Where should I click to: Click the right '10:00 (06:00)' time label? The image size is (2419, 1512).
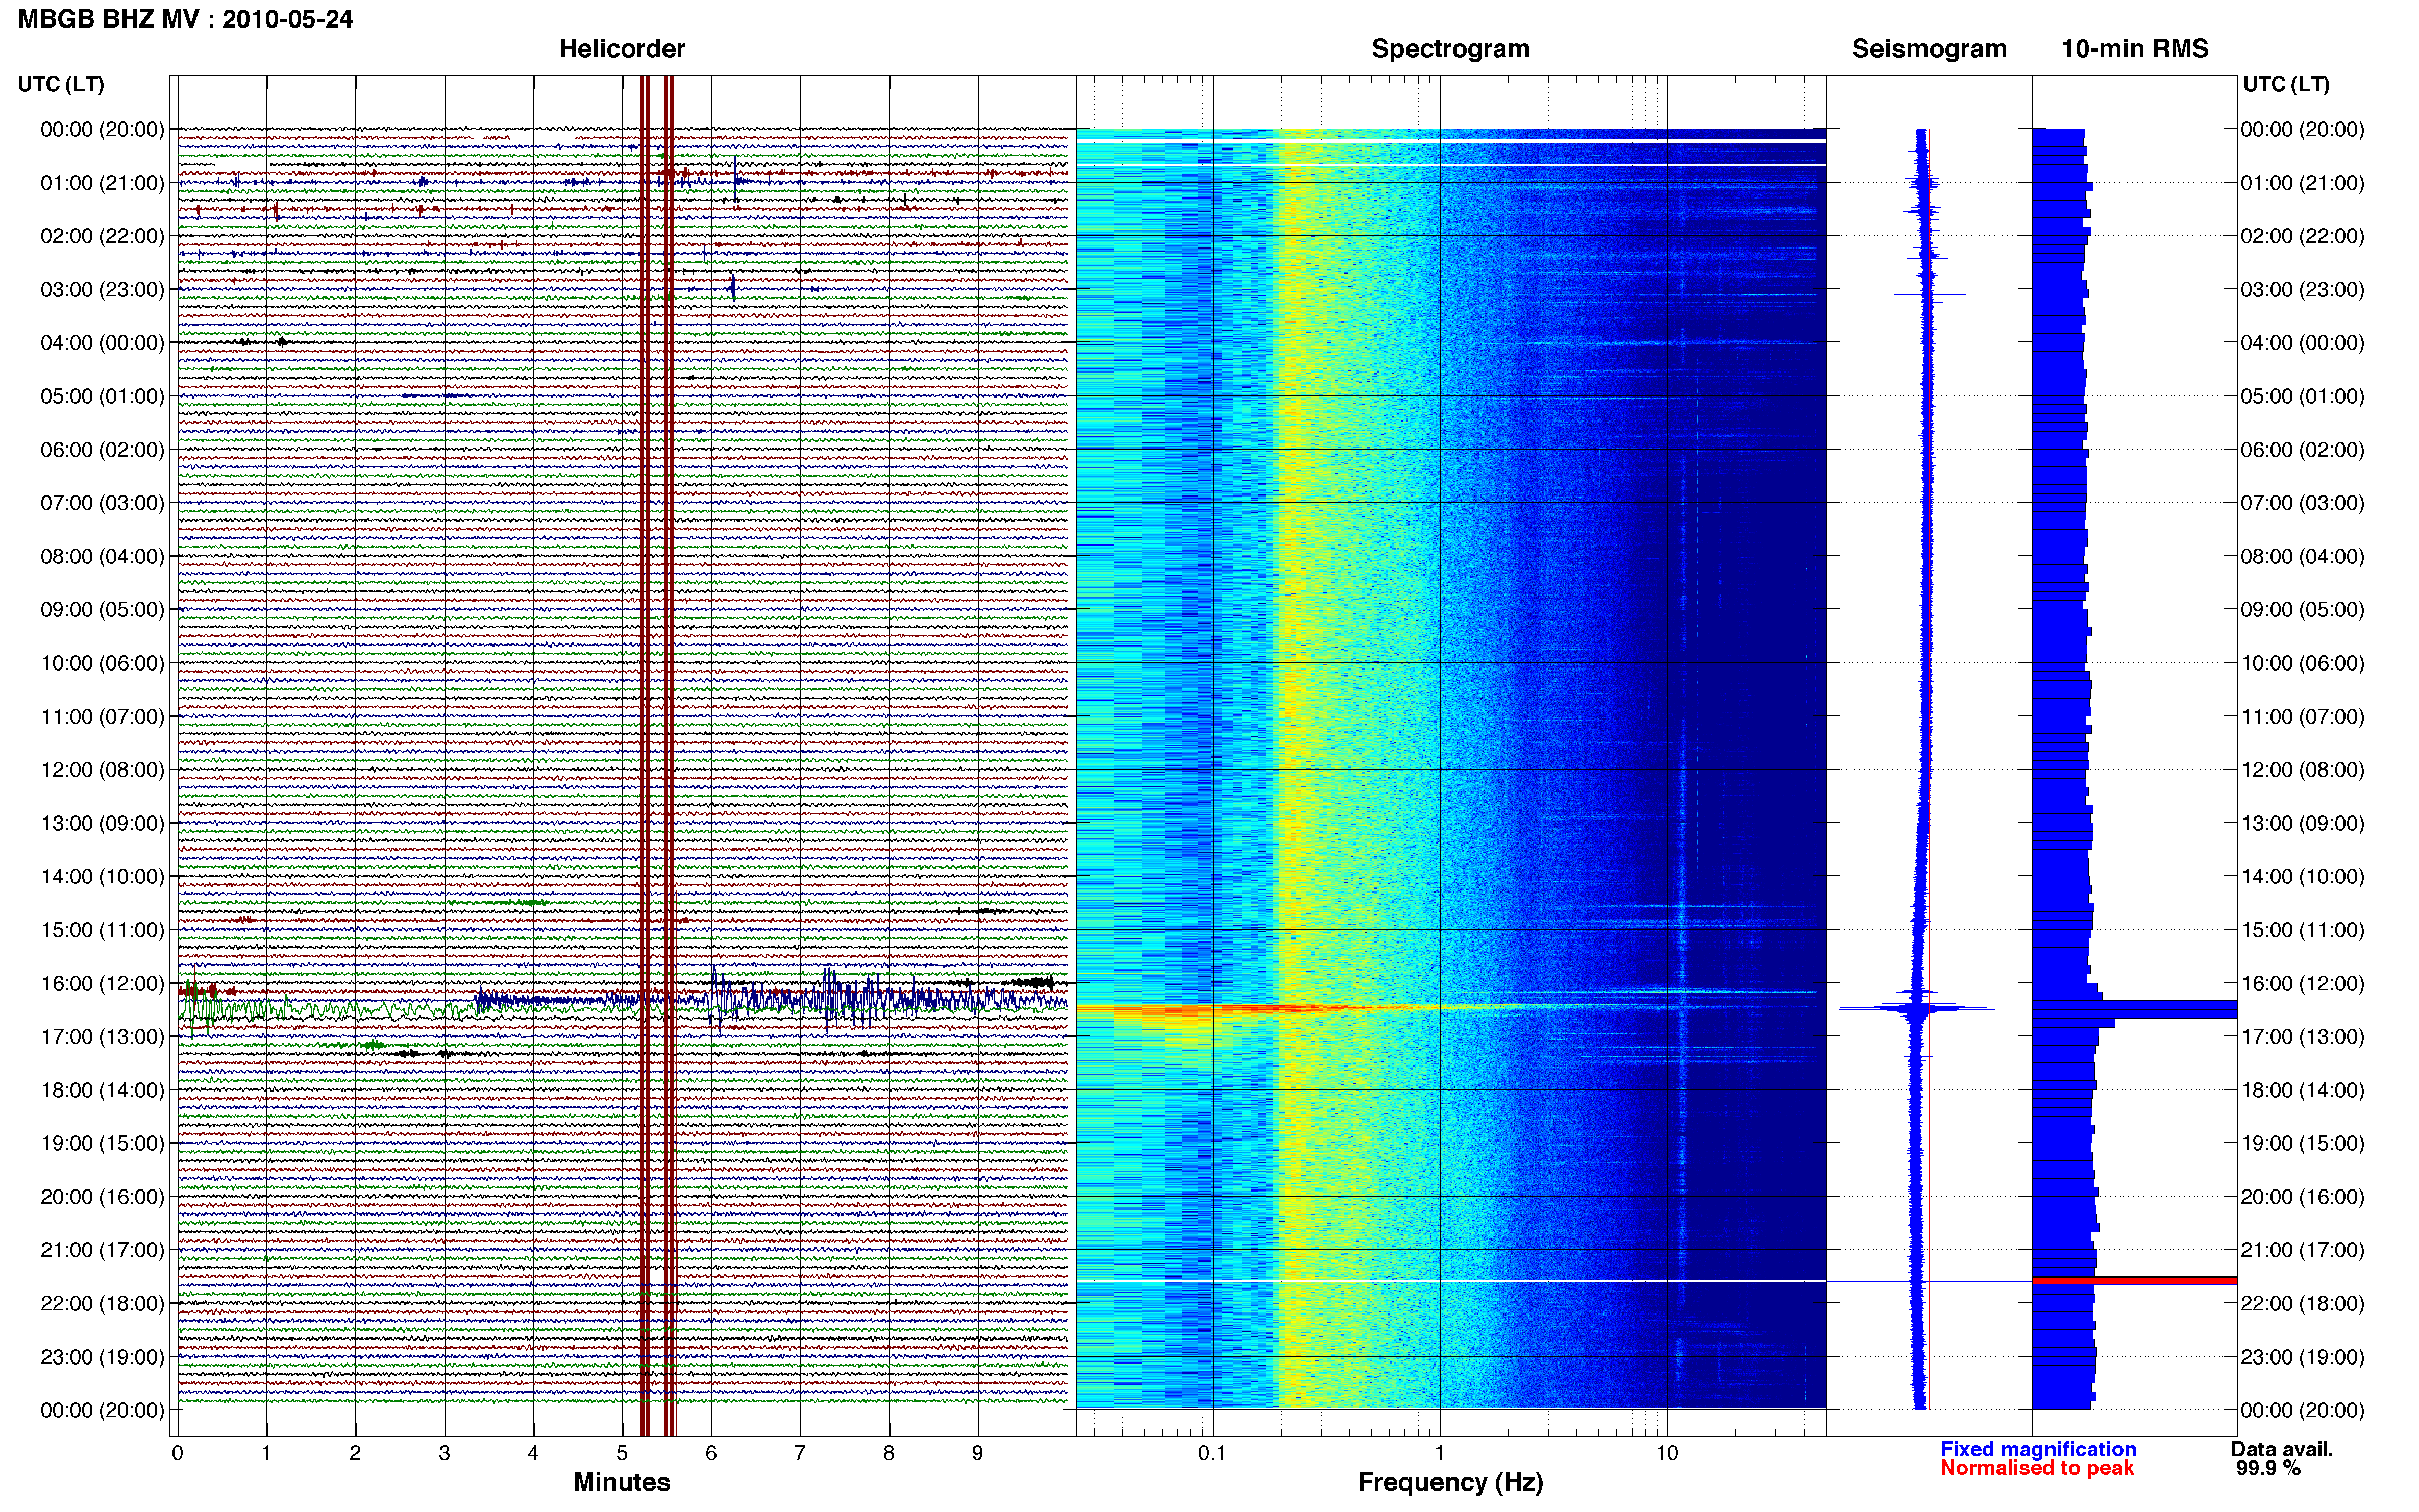[x=2302, y=663]
